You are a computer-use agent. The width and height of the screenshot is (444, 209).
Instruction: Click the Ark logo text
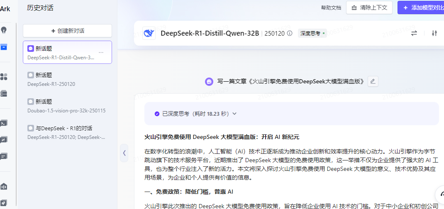click(x=5, y=9)
